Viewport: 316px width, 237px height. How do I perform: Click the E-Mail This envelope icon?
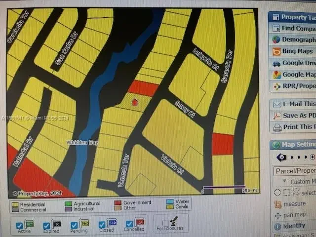point(277,104)
